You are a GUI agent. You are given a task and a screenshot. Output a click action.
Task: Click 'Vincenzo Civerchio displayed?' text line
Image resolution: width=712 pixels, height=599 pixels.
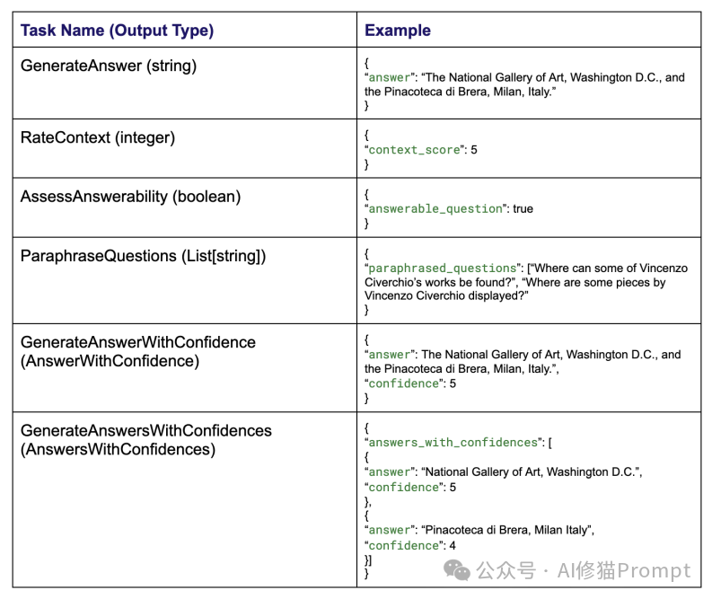coord(446,296)
